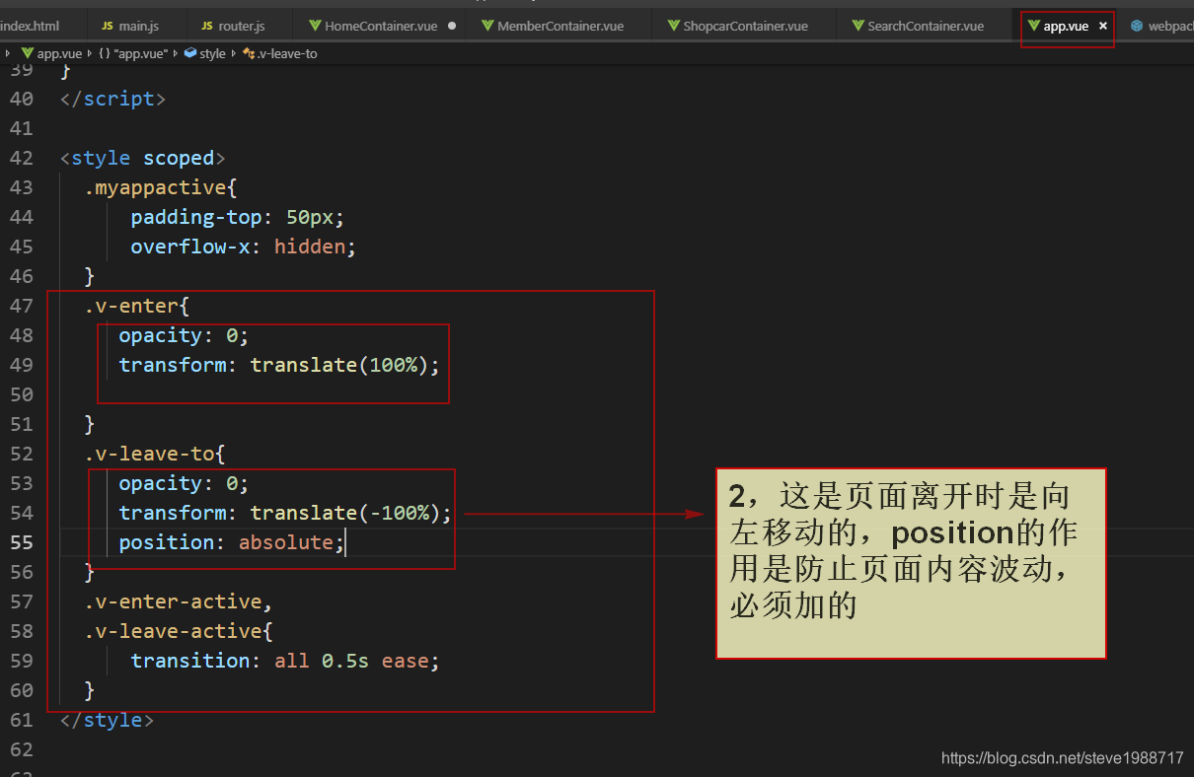Image resolution: width=1194 pixels, height=777 pixels.
Task: Open the HomeContainer.vue tab
Action: point(382,26)
